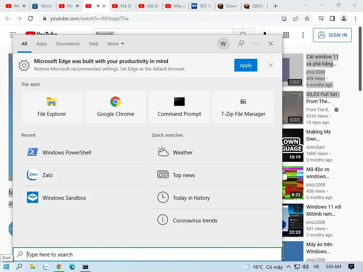Open Google Chrome from the taskbar
This screenshot has width=363, height=272.
coord(59,267)
